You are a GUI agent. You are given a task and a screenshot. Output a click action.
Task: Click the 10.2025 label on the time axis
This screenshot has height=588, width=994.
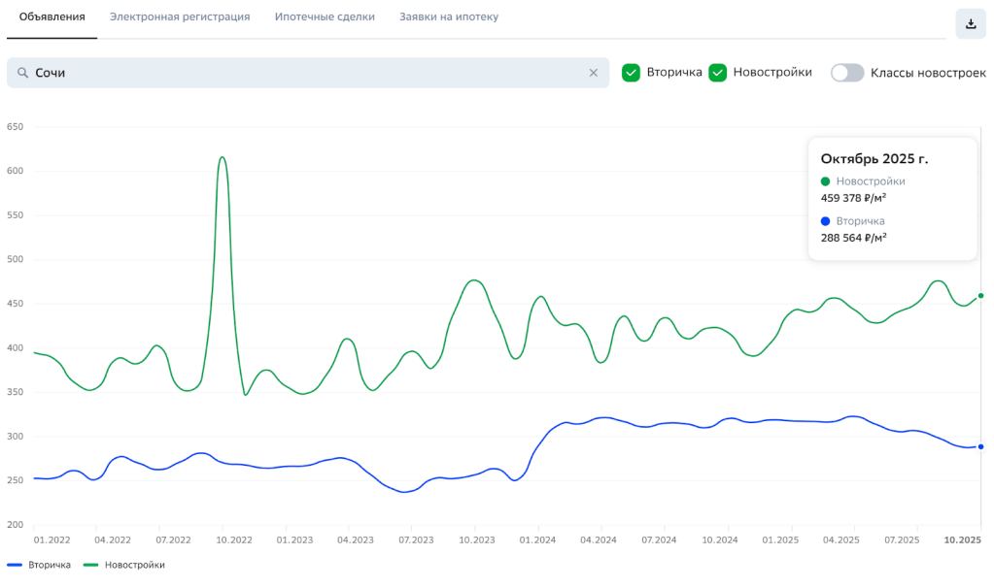pos(964,539)
